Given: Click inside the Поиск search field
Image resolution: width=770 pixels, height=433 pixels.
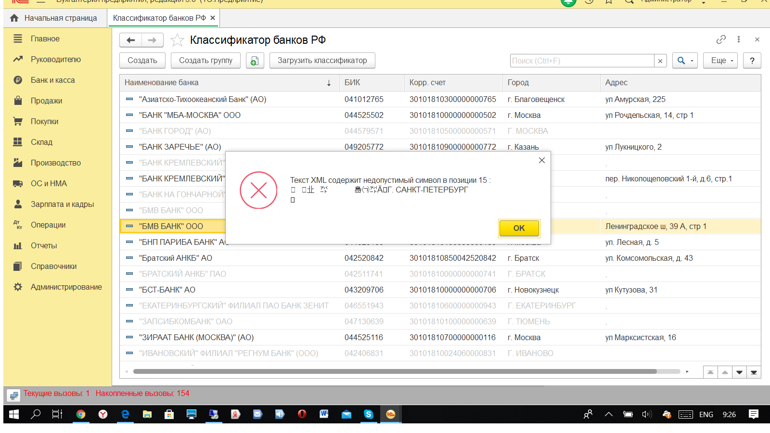Looking at the screenshot, I should pyautogui.click(x=581, y=61).
